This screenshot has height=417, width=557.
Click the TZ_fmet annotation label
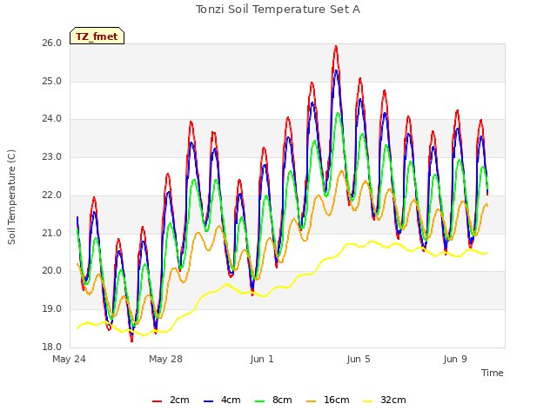point(97,36)
